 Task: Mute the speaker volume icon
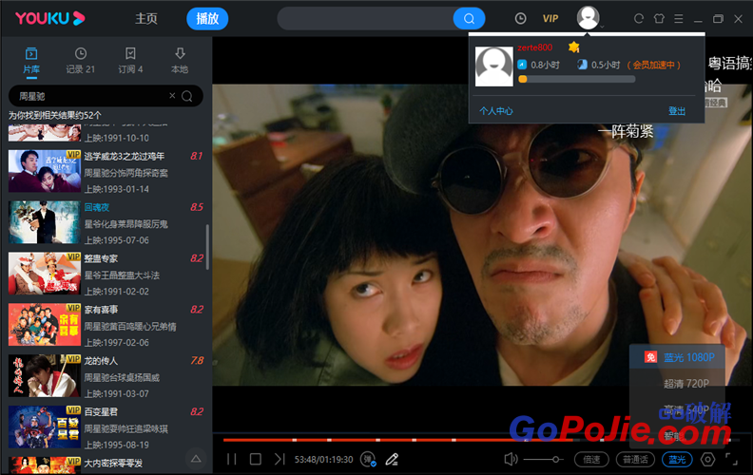point(511,460)
